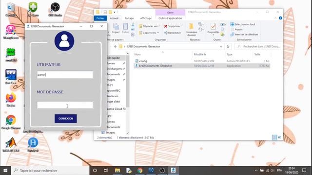312x175 pixels.
Task: Click Accès rapide in navigation pane
Action: [x=113, y=58]
